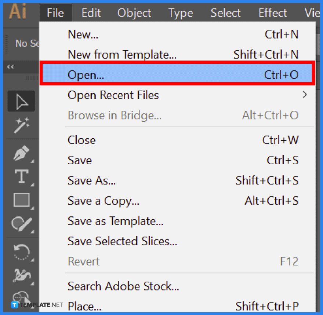Select the Rotate tool
Screen dimensions: 323x315
[x=22, y=252]
